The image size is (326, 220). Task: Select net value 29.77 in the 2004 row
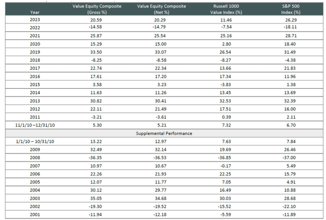tap(160, 190)
